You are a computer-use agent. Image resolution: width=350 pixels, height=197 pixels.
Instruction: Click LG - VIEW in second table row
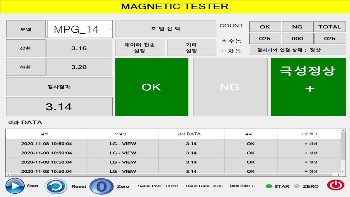(x=123, y=153)
